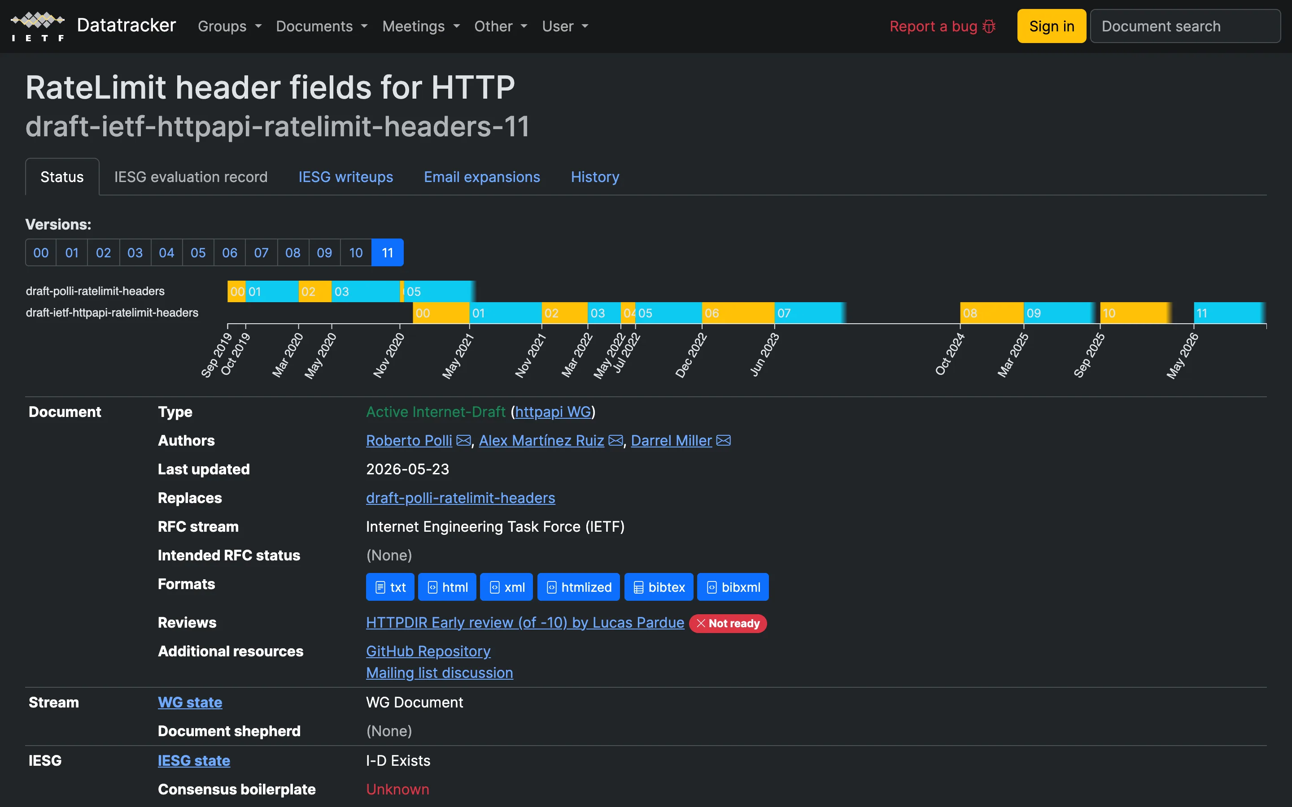The height and width of the screenshot is (807, 1292).
Task: Open the Documents dropdown menu
Action: [322, 26]
